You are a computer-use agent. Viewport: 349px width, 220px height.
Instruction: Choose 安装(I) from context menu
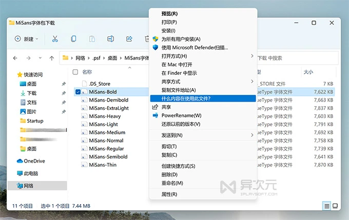pos(203,30)
